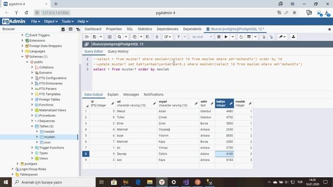The height and width of the screenshot is (187, 333).
Task: Open the Edit pencil dropdown
Action: [x=168, y=37]
